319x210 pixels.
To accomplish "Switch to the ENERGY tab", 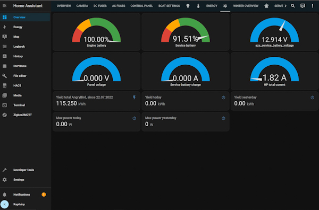I will (x=212, y=6).
